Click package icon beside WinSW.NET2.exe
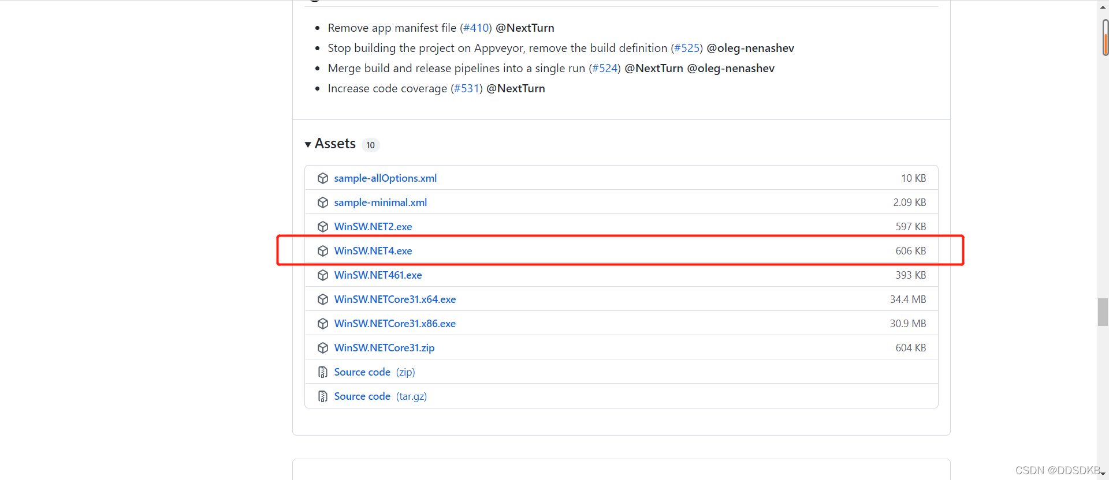This screenshot has height=480, width=1109. (x=323, y=227)
